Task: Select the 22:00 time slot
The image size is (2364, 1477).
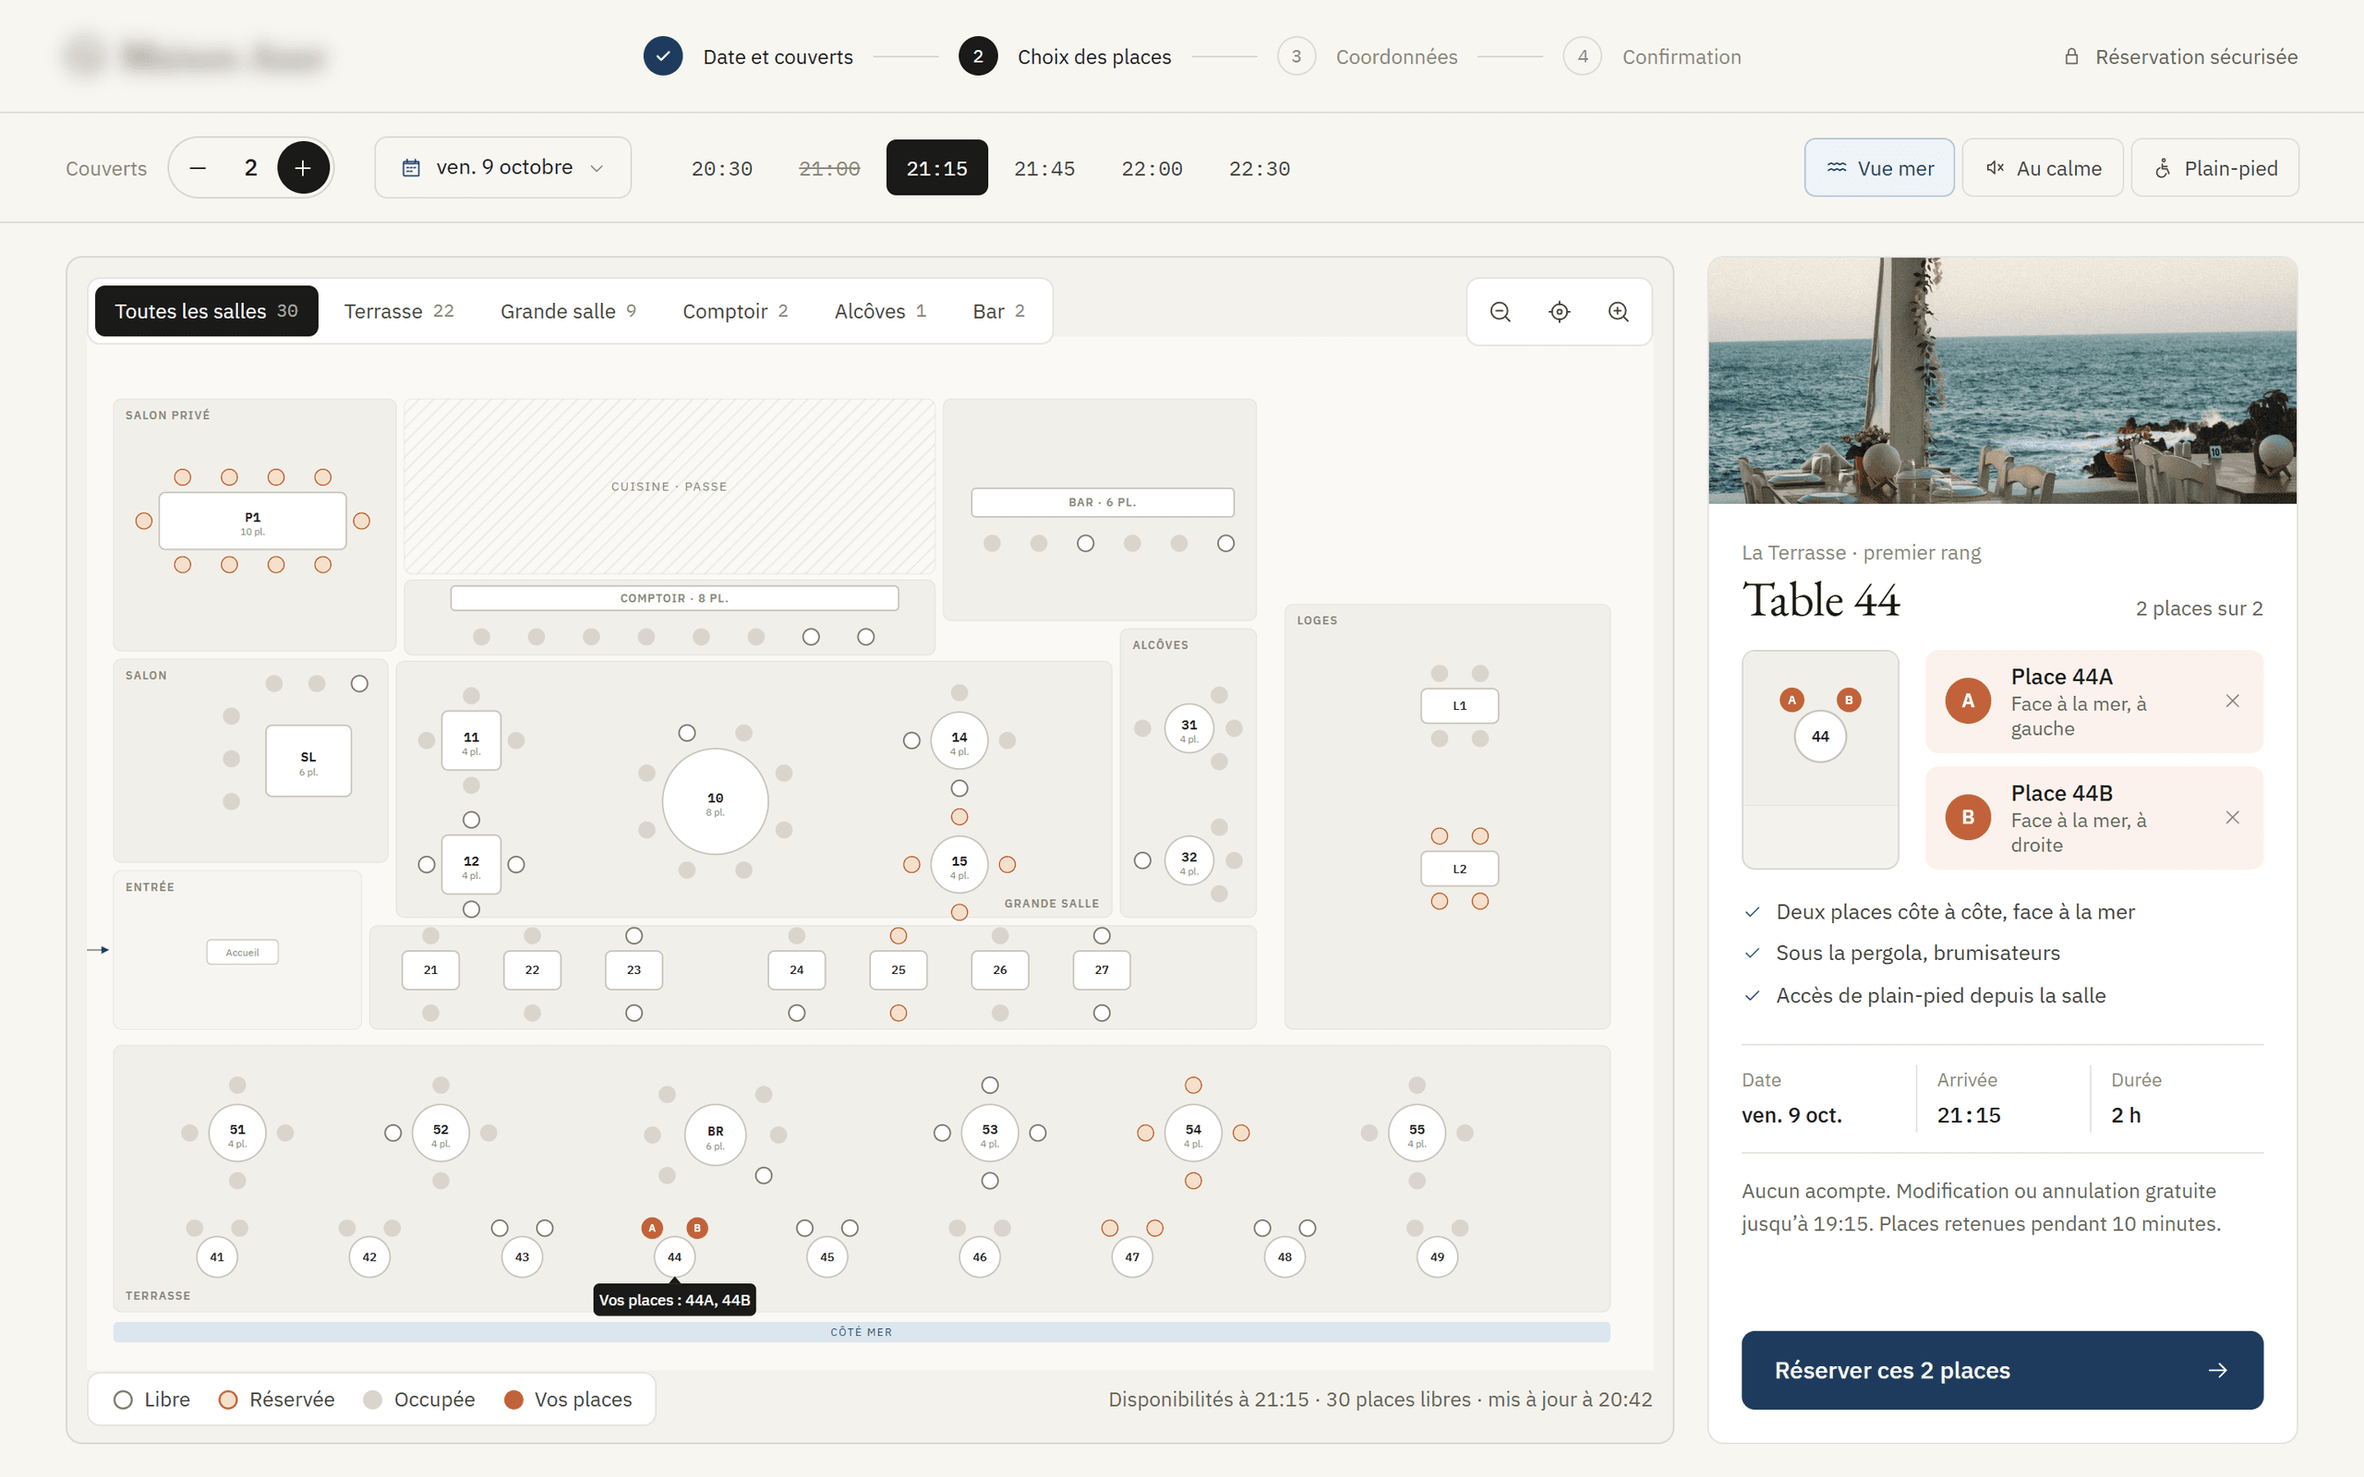Action: (1152, 168)
